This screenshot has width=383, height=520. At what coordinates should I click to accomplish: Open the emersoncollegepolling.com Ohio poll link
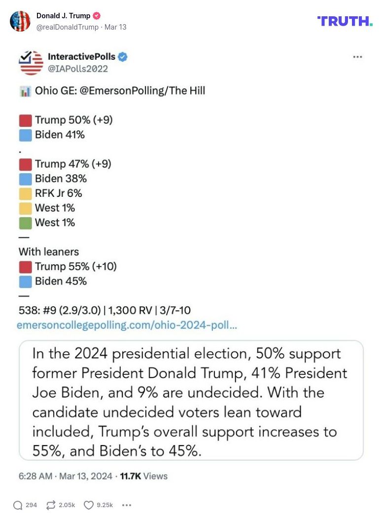point(127,325)
